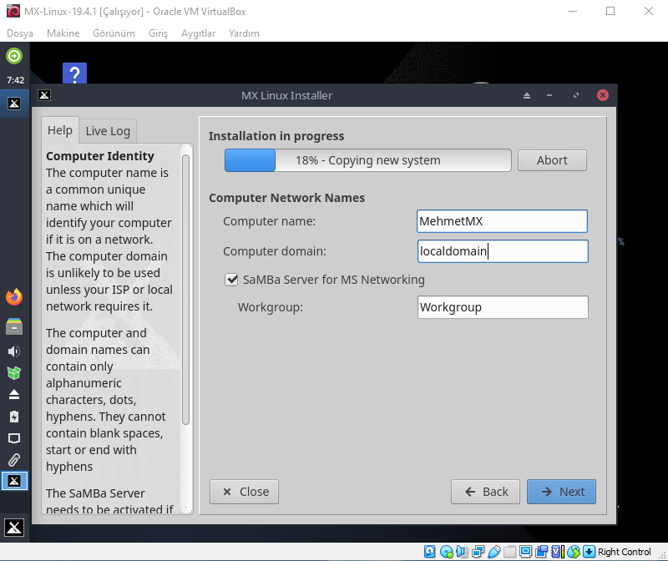The height and width of the screenshot is (561, 668).
Task: Click the installation progress bar
Action: [368, 160]
